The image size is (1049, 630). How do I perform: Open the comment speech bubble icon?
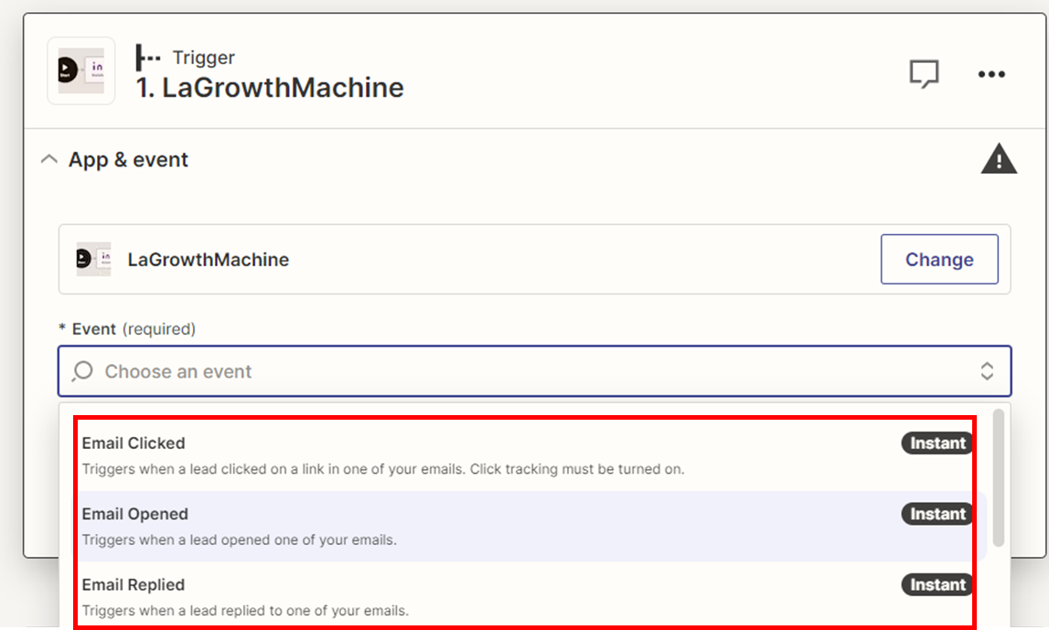[924, 73]
